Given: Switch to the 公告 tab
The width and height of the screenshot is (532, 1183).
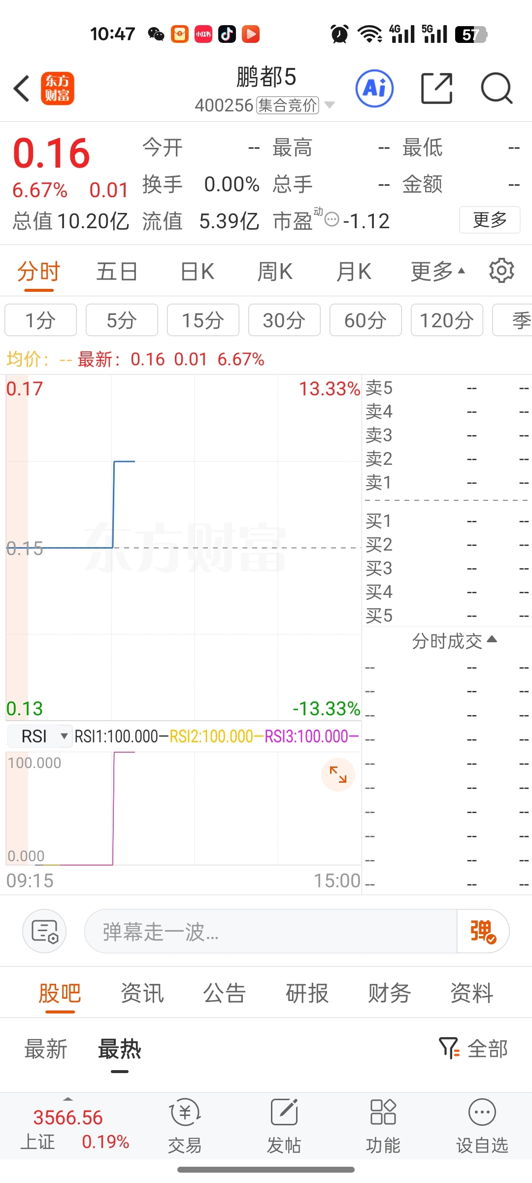Looking at the screenshot, I should tap(225, 993).
